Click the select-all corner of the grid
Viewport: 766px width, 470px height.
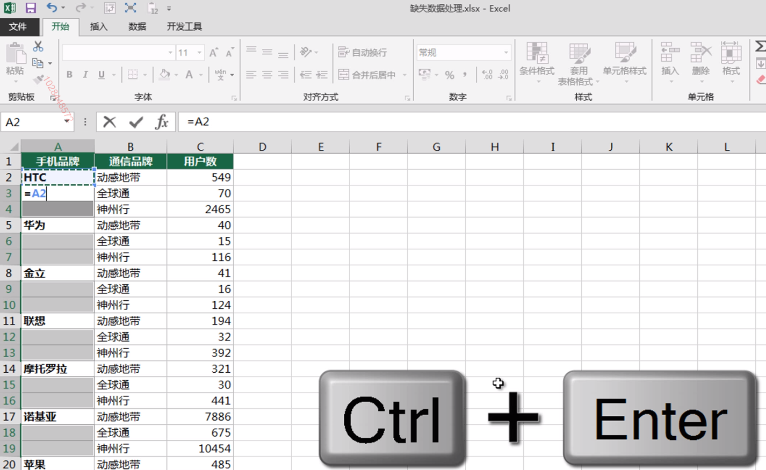pos(10,146)
